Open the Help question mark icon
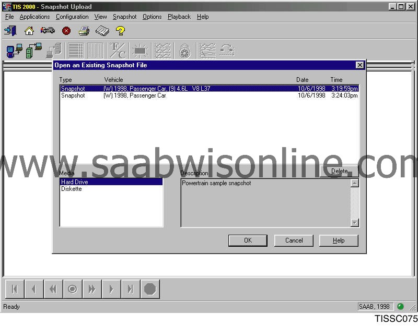Screen dimensions: 418x326 pos(120,31)
